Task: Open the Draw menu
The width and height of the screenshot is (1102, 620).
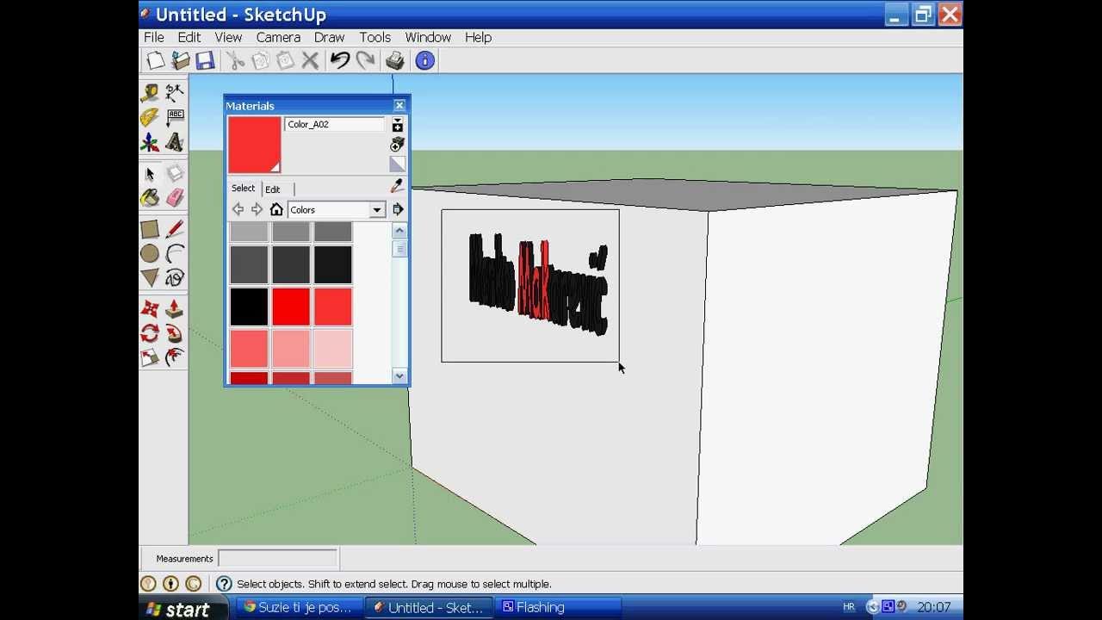Action: click(x=329, y=37)
